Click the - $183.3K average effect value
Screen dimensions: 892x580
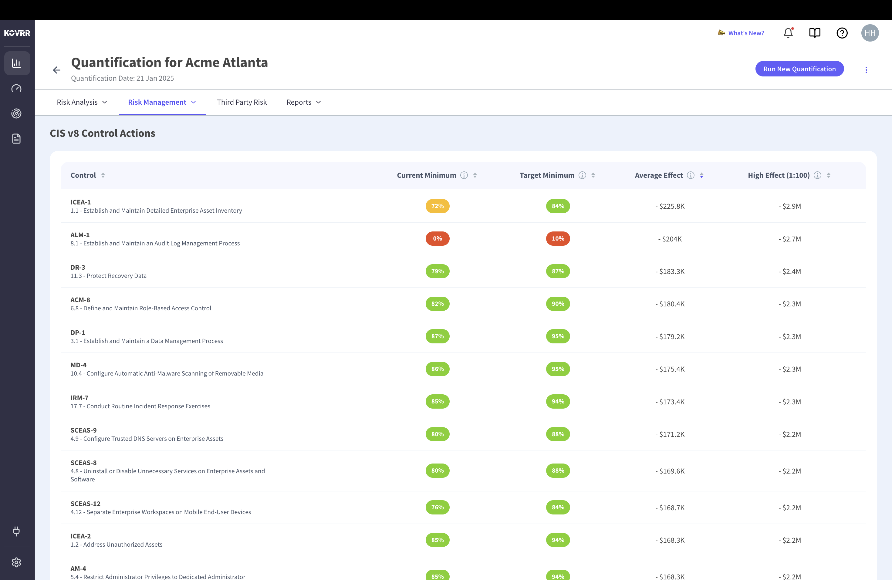click(x=670, y=271)
